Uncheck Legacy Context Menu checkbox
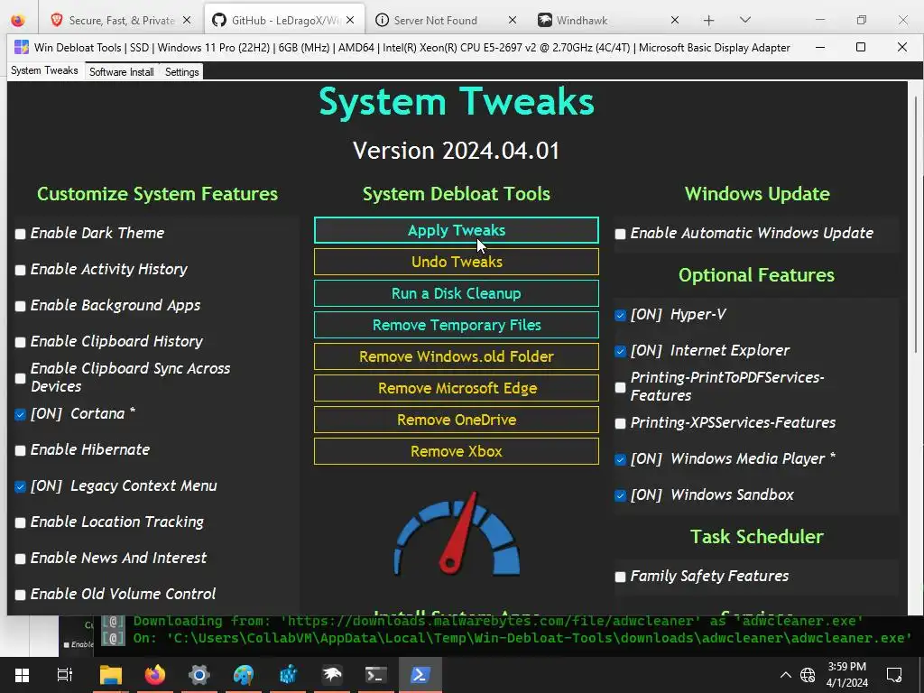This screenshot has width=924, height=693. pos(21,486)
